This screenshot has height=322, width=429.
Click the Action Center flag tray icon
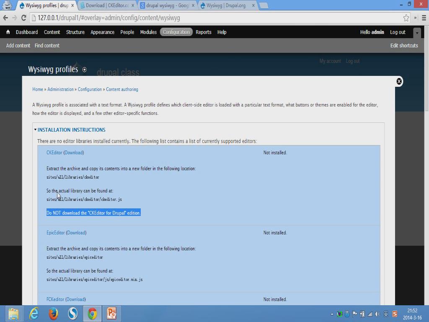tap(355, 314)
